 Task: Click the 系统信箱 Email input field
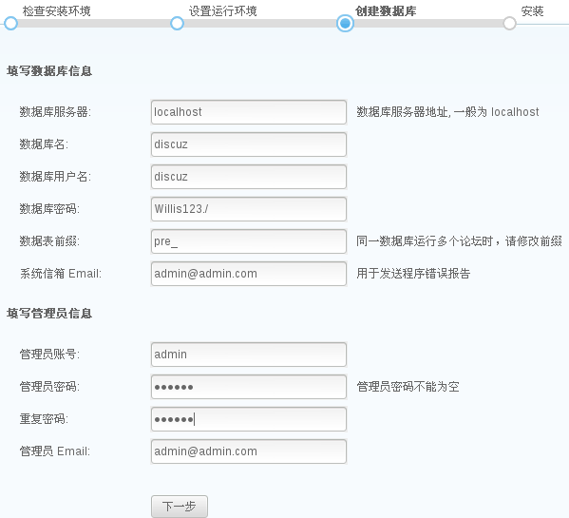pos(249,274)
